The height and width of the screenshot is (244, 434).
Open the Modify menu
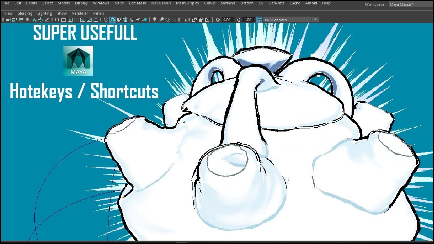(64, 3)
